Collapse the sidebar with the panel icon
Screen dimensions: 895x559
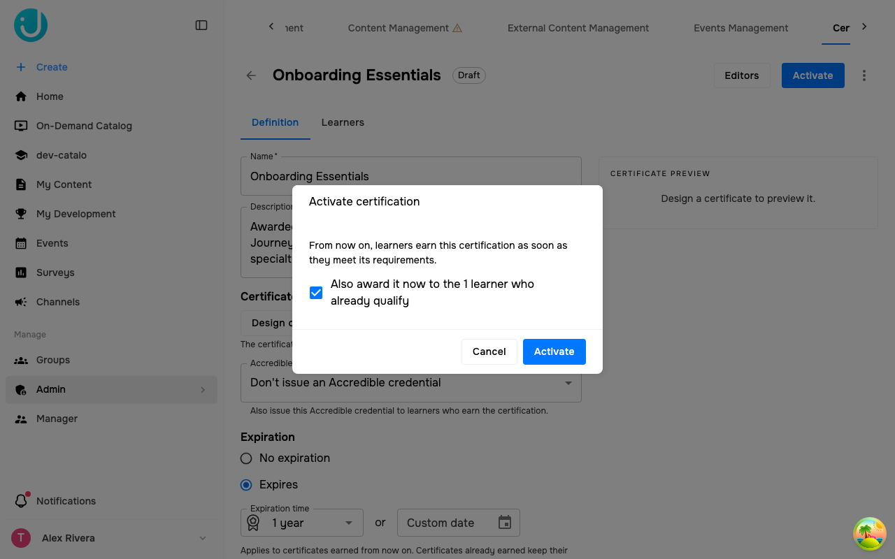[x=201, y=25]
